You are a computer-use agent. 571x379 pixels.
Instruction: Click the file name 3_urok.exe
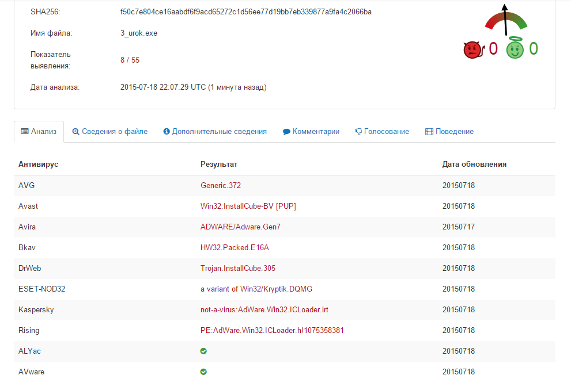tap(139, 33)
